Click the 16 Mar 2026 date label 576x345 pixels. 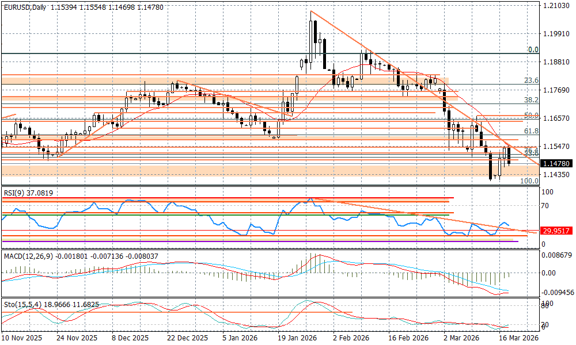tap(518, 338)
